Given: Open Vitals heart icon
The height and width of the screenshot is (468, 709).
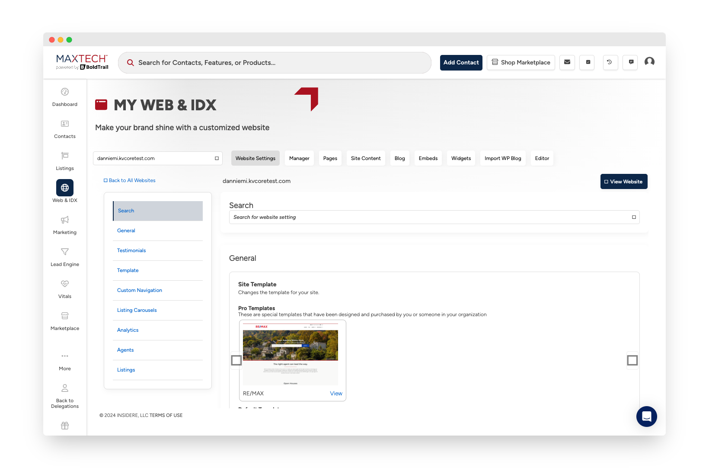Looking at the screenshot, I should coord(65,284).
